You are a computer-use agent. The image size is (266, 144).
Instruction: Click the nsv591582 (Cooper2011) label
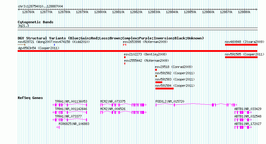pyautogui.click(x=175, y=73)
